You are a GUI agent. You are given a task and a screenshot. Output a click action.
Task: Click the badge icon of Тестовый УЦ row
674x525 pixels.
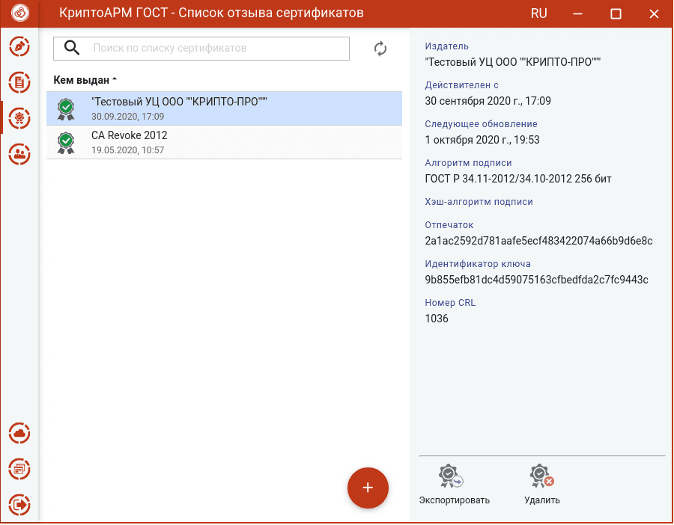point(66,109)
